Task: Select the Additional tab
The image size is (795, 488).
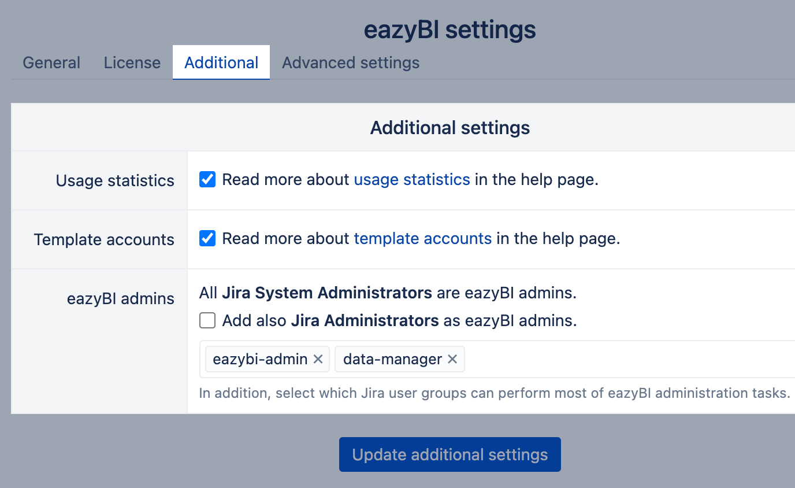Action: (x=221, y=62)
